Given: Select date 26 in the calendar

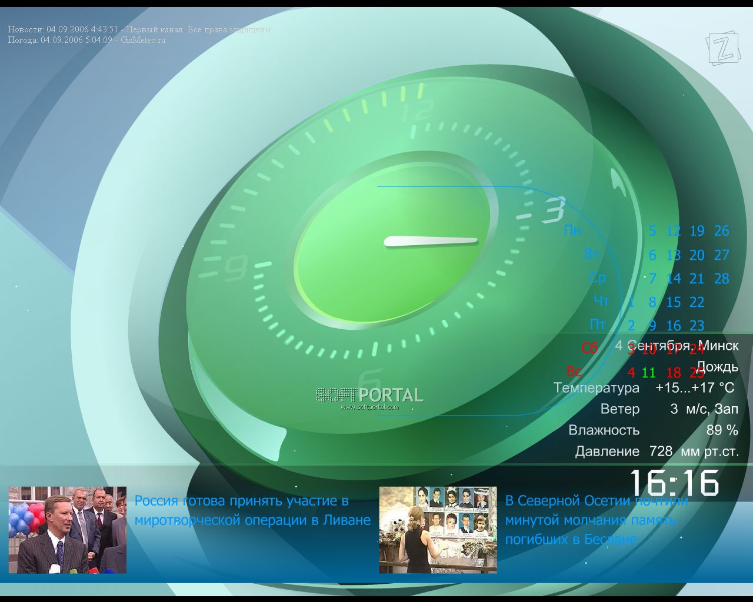Looking at the screenshot, I should tap(721, 231).
